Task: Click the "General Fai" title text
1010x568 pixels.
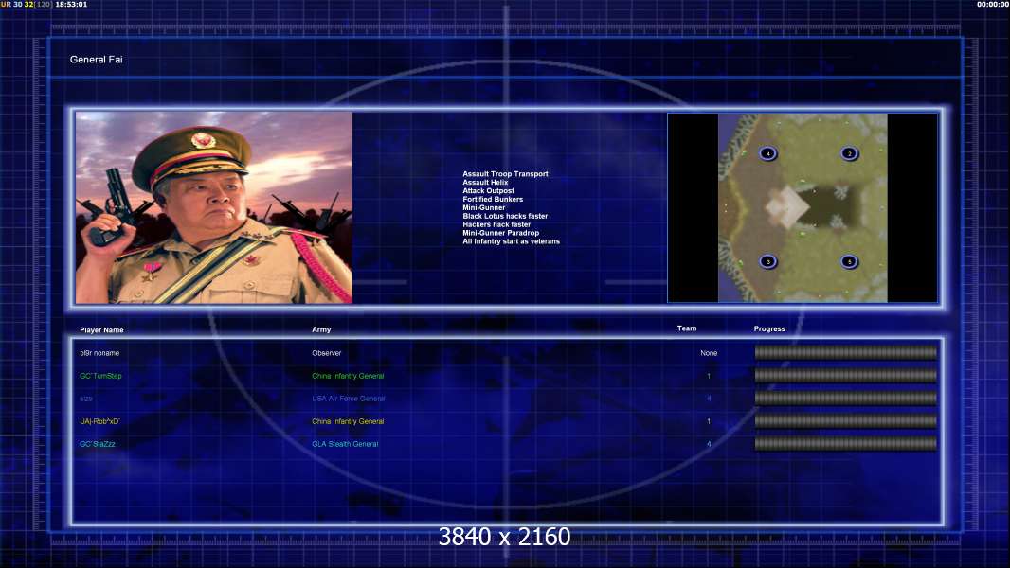Action: (x=96, y=60)
